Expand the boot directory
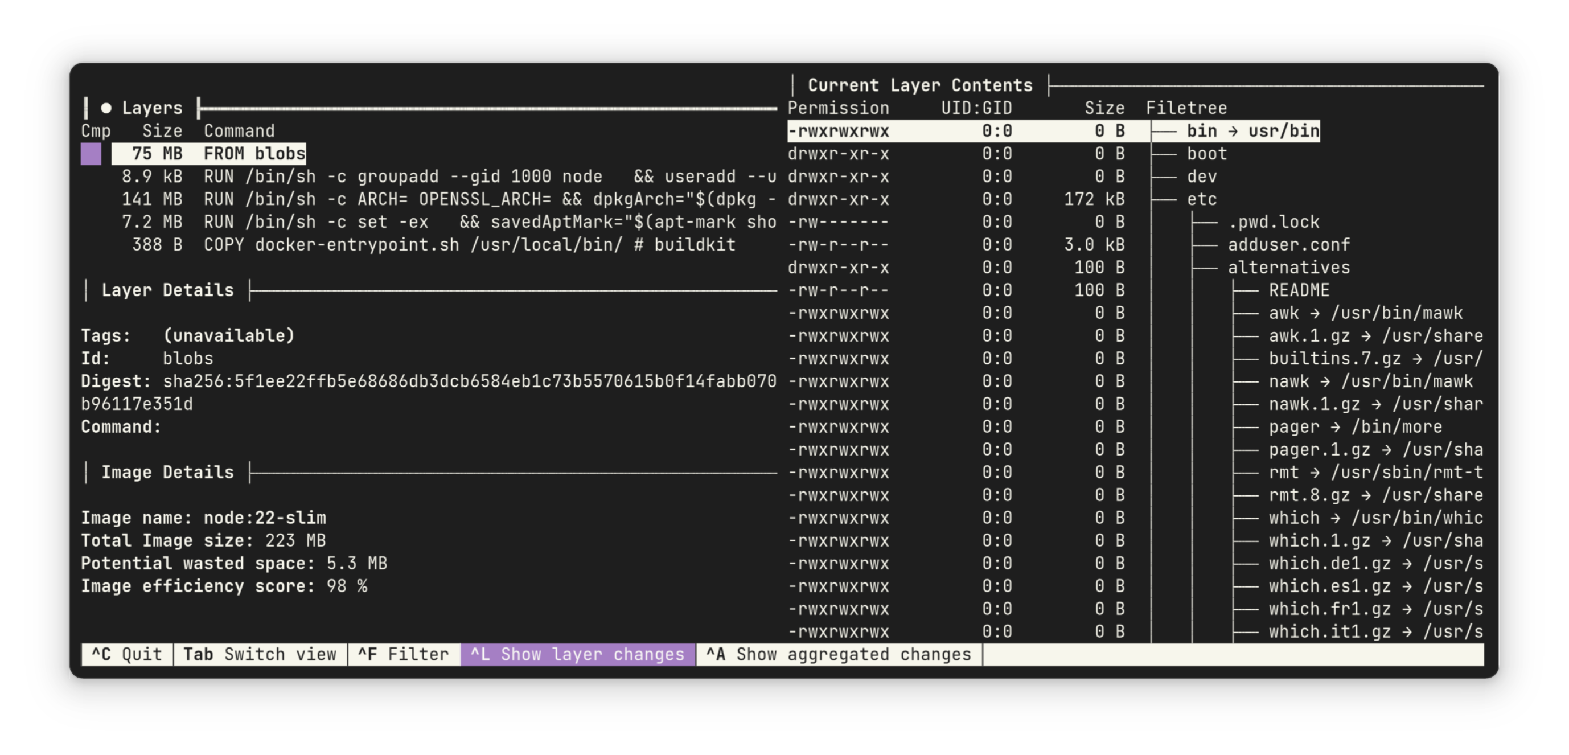The image size is (1569, 755). (1205, 154)
